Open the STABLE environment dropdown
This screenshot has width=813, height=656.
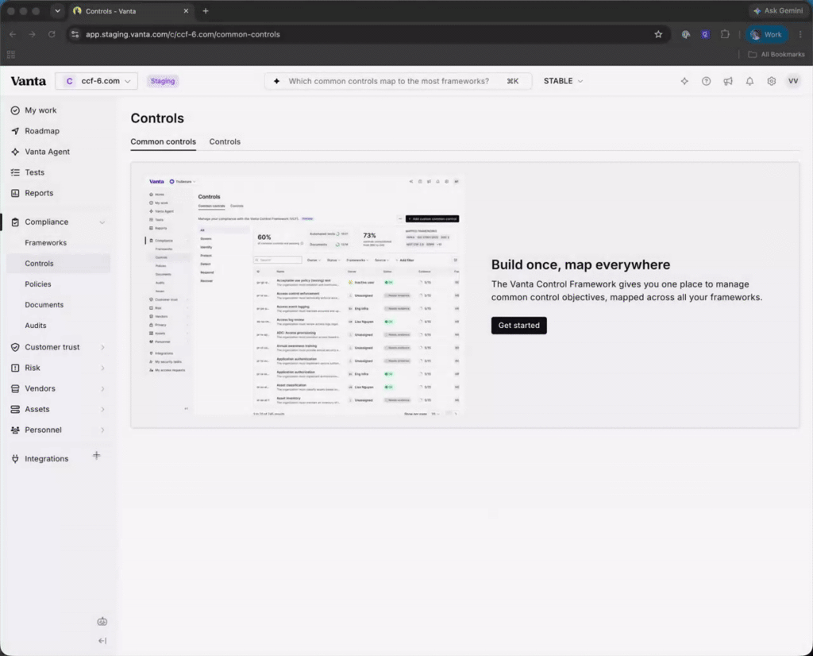pyautogui.click(x=563, y=81)
